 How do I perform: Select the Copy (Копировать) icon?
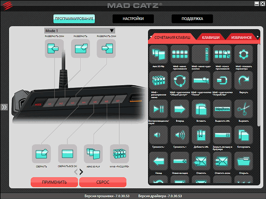243,135
